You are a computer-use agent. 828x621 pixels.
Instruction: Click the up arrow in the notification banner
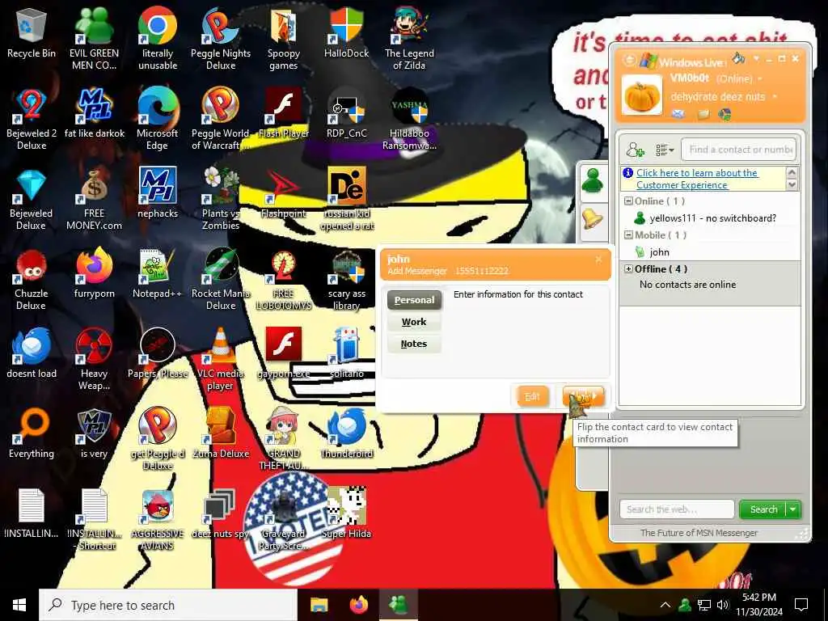click(792, 172)
